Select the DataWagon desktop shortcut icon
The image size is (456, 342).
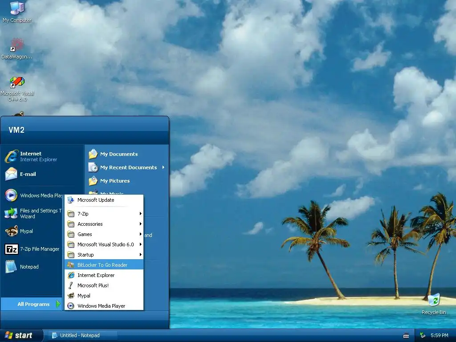point(16,45)
